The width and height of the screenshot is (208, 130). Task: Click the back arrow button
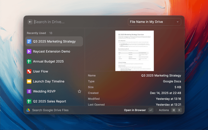coord(30,22)
